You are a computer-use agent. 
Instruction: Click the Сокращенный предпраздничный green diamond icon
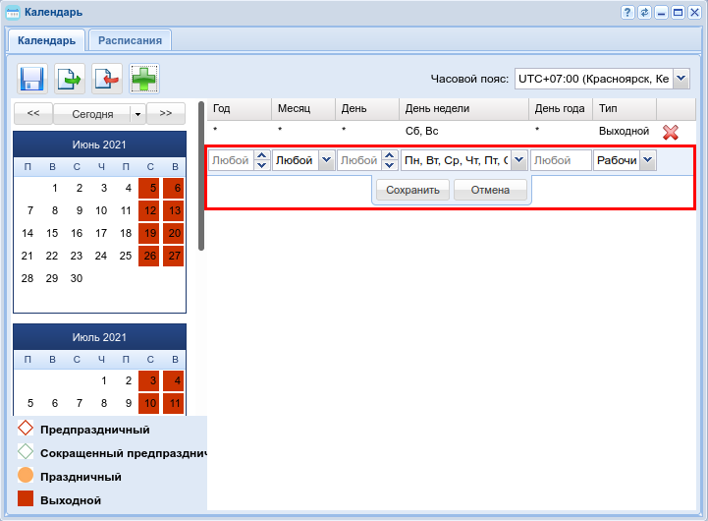(26, 451)
